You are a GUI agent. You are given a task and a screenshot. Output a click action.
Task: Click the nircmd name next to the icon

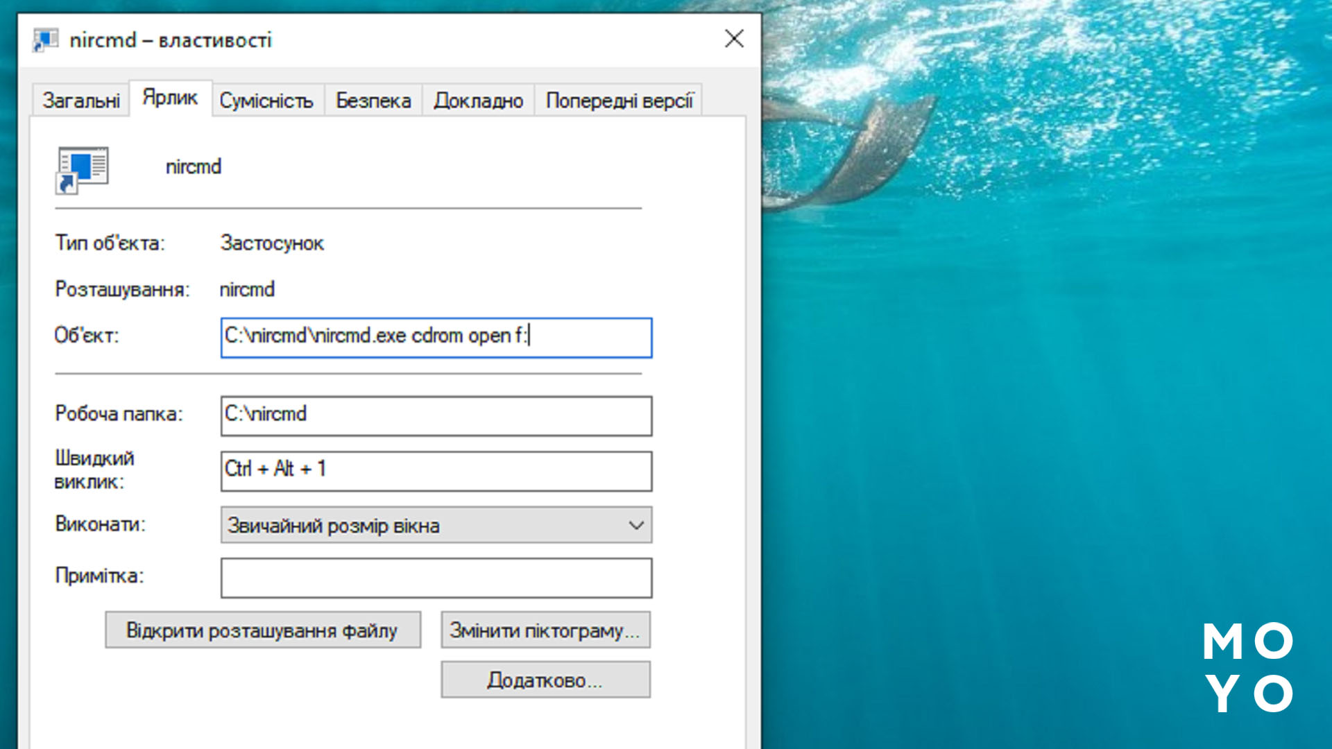click(x=194, y=166)
